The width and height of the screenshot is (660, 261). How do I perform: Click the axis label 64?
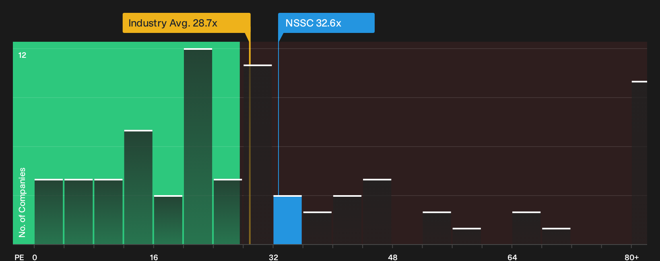pyautogui.click(x=512, y=257)
